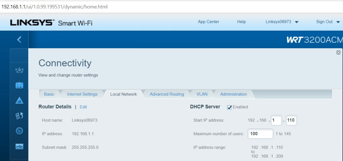
Task: Go to the Administration tab
Action: point(233,94)
